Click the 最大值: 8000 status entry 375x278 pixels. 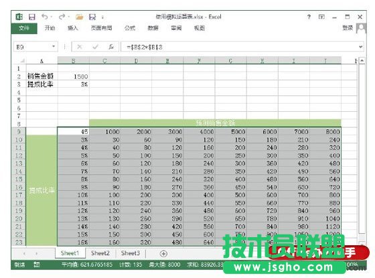click(165, 265)
